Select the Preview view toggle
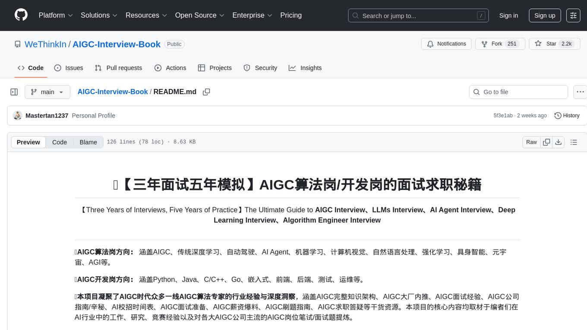This screenshot has width=587, height=330. point(28,142)
